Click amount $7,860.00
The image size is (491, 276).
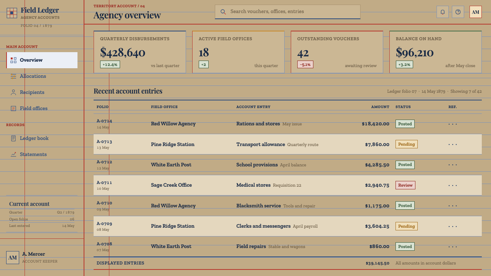377,145
